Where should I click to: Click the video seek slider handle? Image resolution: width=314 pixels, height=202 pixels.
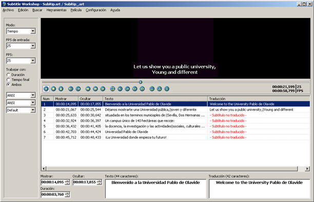coord(141,82)
